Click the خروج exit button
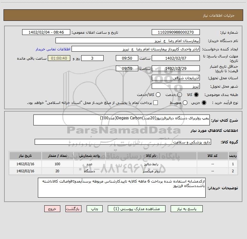 pyautogui.click(x=52, y=209)
